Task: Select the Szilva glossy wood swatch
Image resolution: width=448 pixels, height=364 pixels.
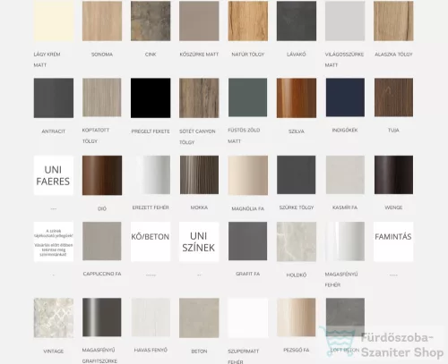Action: click(297, 97)
